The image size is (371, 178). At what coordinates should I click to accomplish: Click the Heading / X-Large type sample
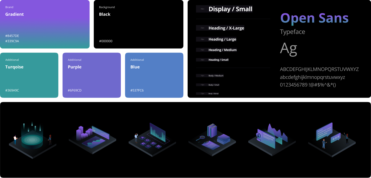coord(226,28)
